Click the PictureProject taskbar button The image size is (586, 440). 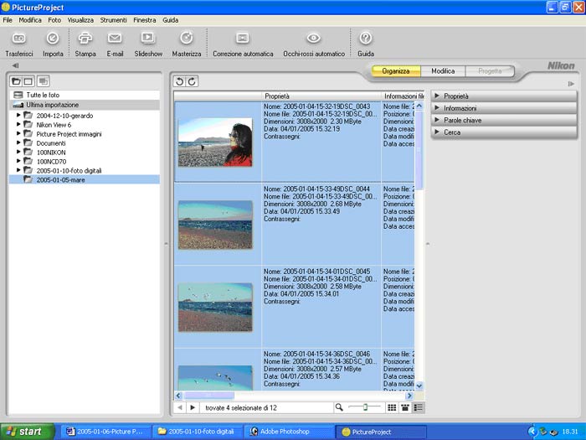pos(380,432)
